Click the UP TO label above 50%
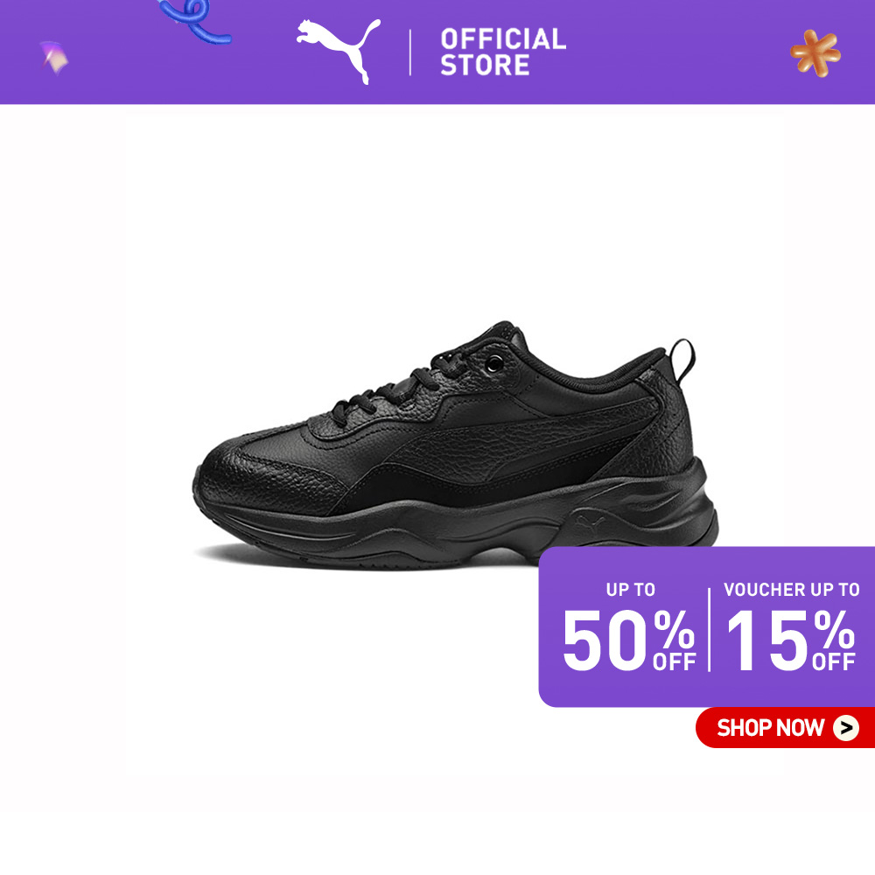This screenshot has height=875, width=875. click(x=631, y=590)
